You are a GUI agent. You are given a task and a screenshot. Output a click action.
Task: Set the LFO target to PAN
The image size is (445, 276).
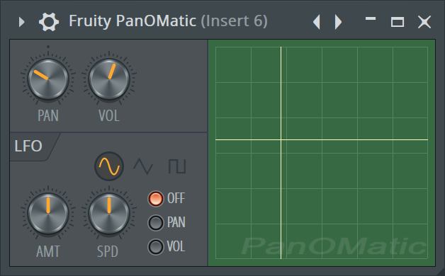(155, 222)
